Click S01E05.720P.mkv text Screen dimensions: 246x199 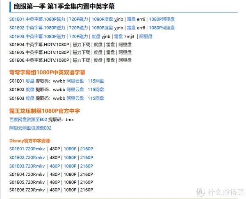point(27,182)
